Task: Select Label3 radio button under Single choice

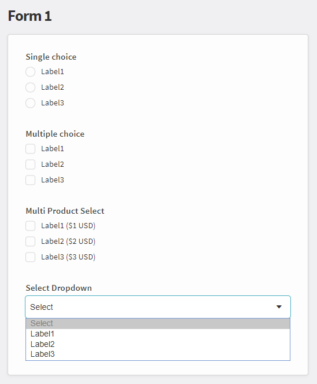Action: [x=30, y=103]
